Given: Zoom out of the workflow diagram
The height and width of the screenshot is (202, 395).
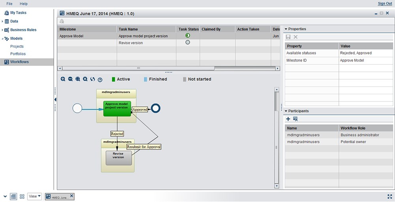Looking at the screenshot, I should 70,79.
